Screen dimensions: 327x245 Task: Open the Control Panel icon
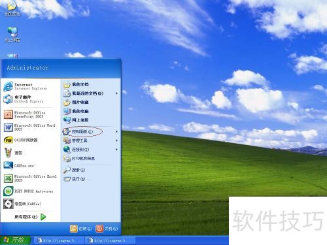tap(66, 131)
